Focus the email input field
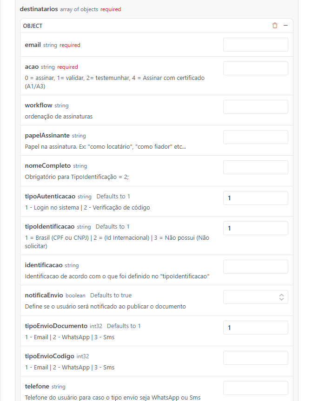This screenshot has width=318, height=401. click(x=256, y=45)
